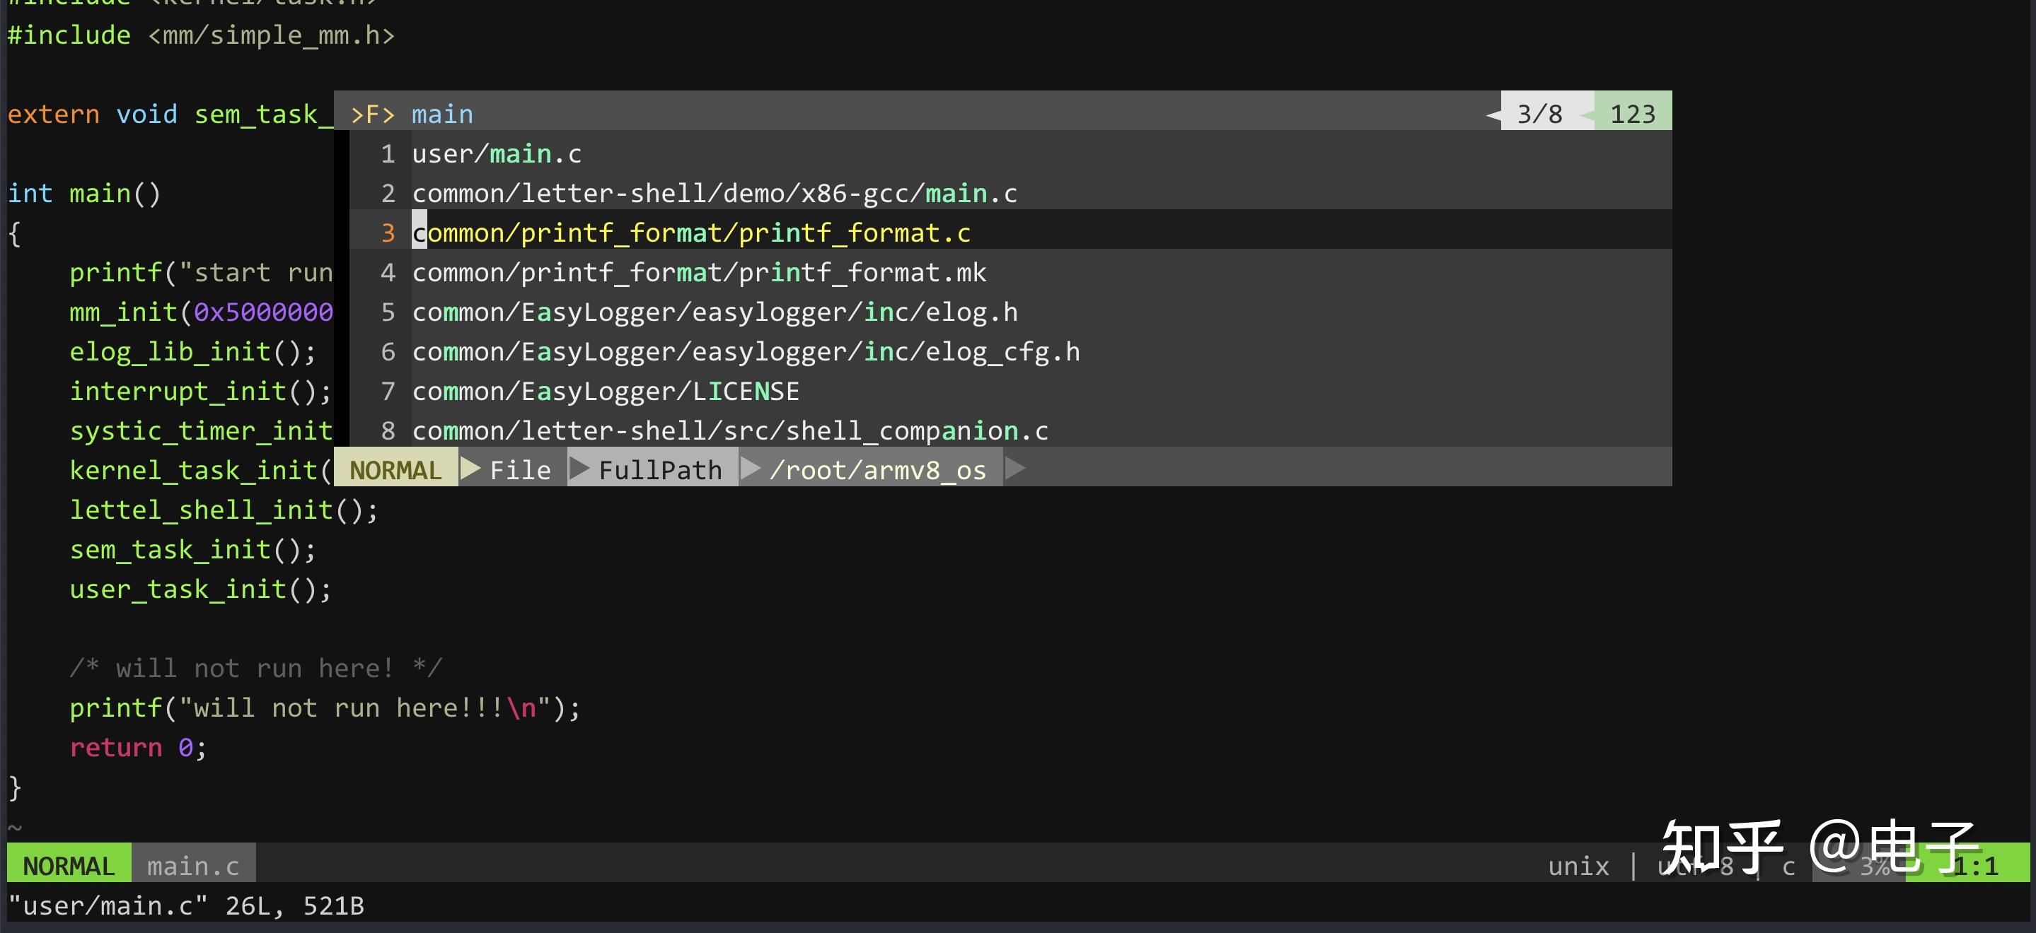Click the arrow separator after NORMAL in popup
Viewport: 2036px width, 933px height.
[470, 469]
